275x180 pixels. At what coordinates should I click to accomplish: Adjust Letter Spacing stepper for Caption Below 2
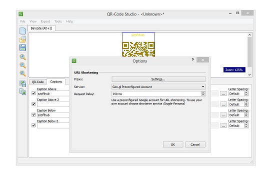coord(246,125)
